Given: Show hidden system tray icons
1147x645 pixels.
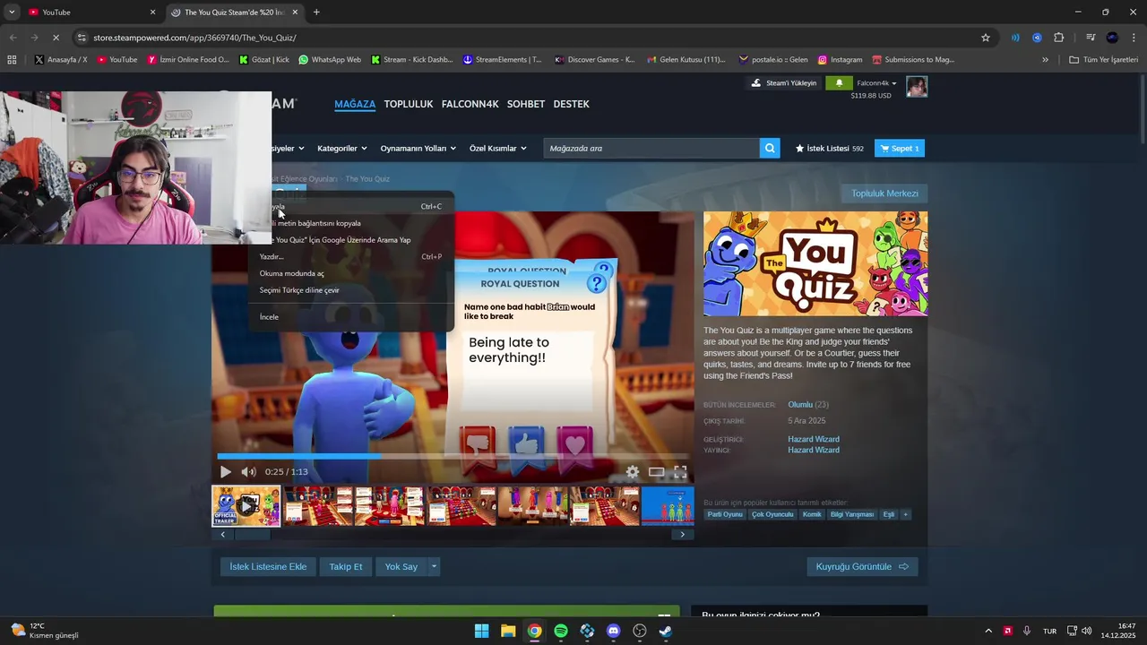Looking at the screenshot, I should point(988,631).
